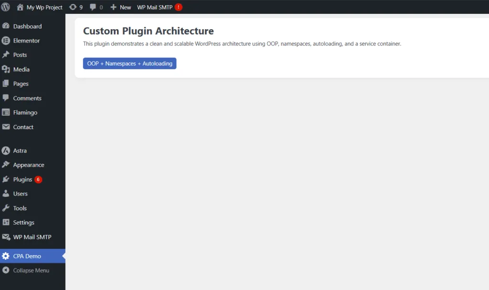Open the Settings menu item
The height and width of the screenshot is (290, 489).
[23, 223]
